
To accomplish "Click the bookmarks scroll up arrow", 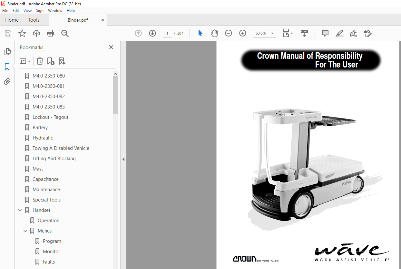I will tap(115, 74).
